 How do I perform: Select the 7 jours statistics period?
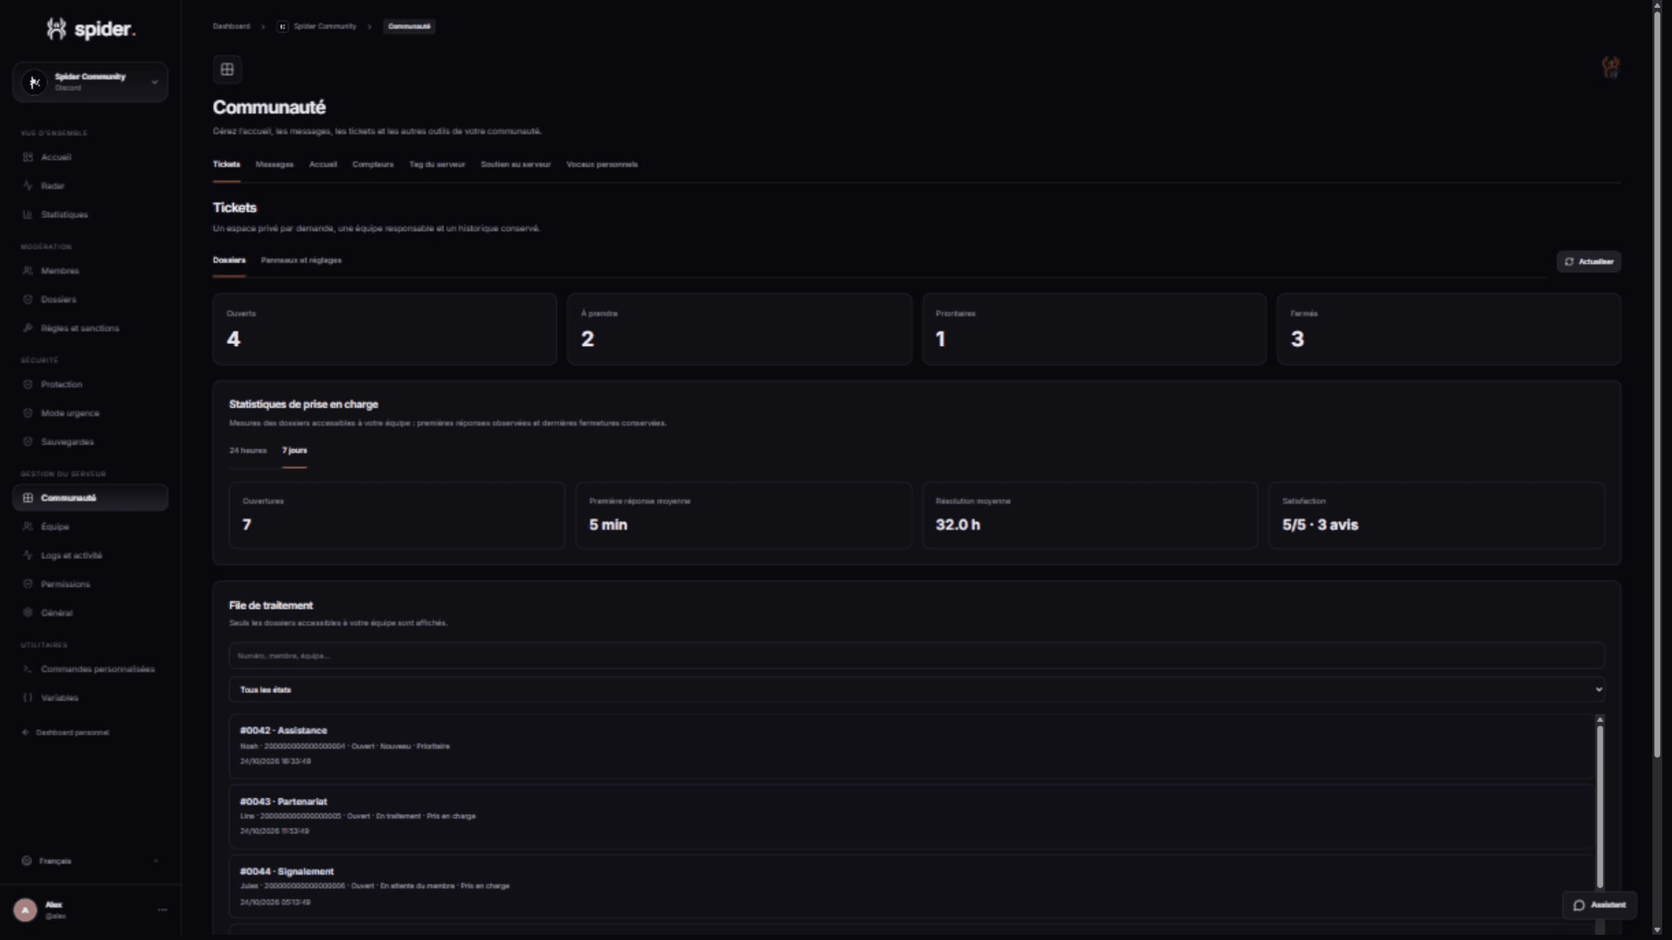tap(295, 450)
